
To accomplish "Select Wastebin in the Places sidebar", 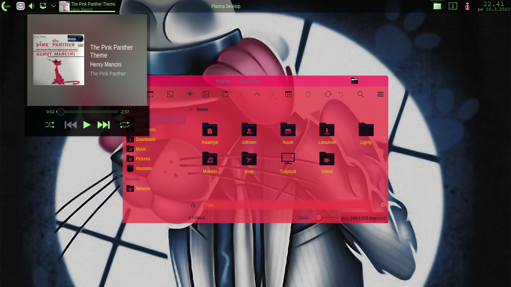I will [x=155, y=169].
